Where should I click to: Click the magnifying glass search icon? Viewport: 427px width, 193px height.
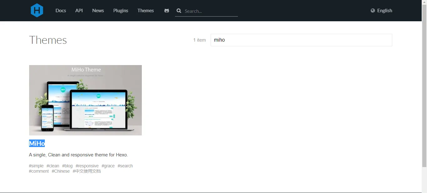coord(179,11)
